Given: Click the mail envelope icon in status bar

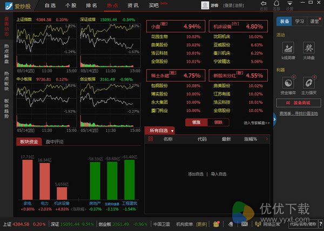Looking at the screenshot, I should (x=245, y=224).
